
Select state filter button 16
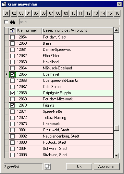coord(117,13)
